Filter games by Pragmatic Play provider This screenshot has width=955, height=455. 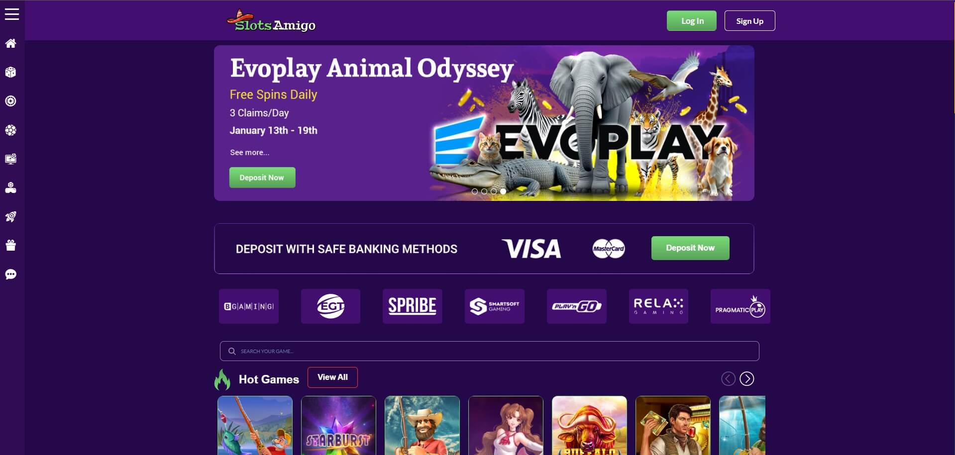coord(740,306)
